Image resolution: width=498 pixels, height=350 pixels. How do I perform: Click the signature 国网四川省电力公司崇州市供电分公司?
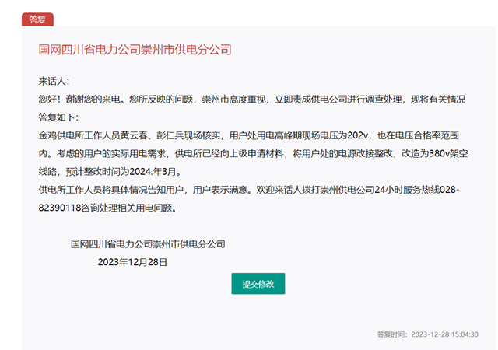pos(148,244)
